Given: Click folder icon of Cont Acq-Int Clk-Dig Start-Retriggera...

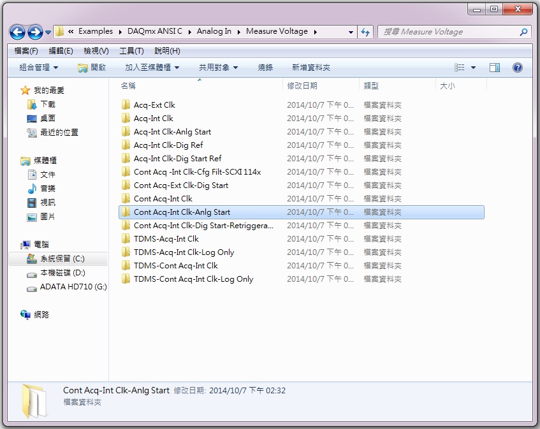Looking at the screenshot, I should (126, 226).
